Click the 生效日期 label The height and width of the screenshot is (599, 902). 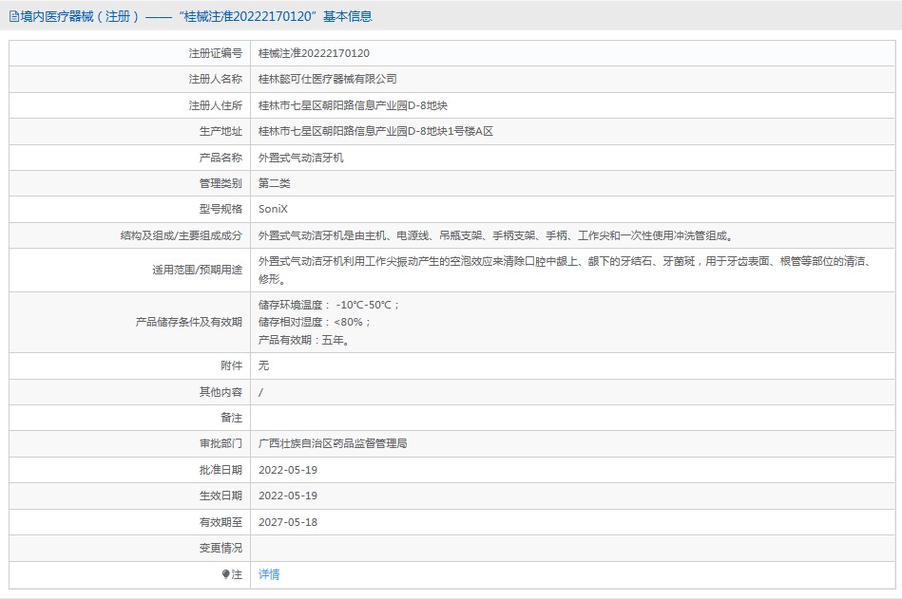click(221, 496)
